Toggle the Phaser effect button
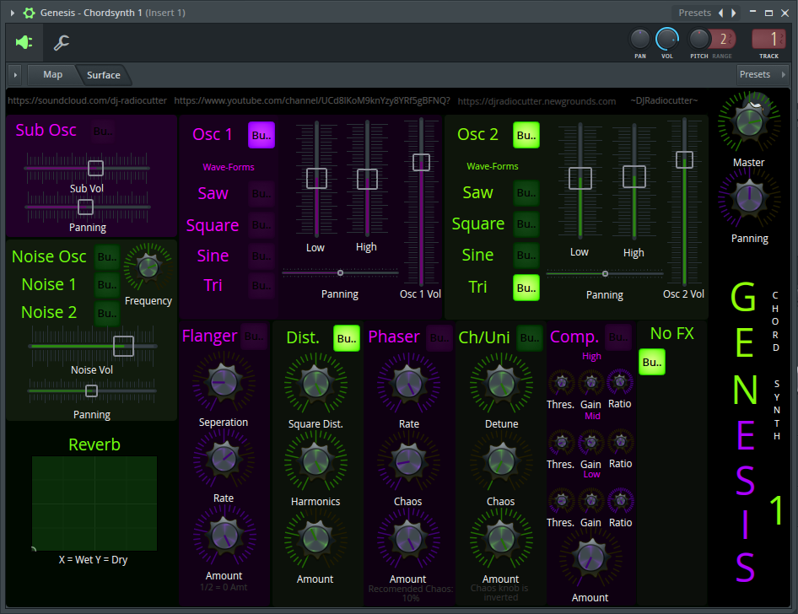 coord(439,338)
